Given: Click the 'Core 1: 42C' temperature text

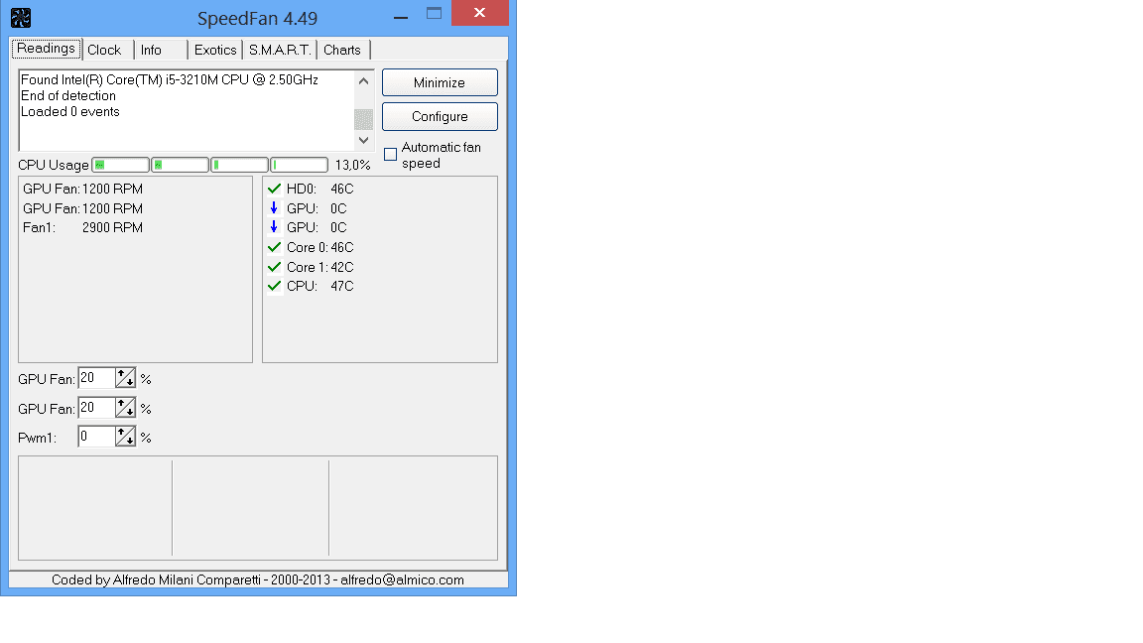Looking at the screenshot, I should click(320, 267).
